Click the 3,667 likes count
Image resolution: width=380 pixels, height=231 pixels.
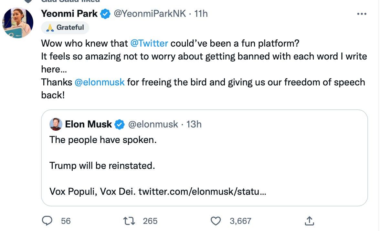point(240,221)
